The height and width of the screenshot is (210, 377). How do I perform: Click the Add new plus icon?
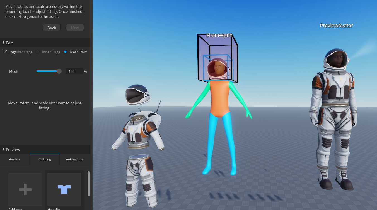[x=25, y=189]
